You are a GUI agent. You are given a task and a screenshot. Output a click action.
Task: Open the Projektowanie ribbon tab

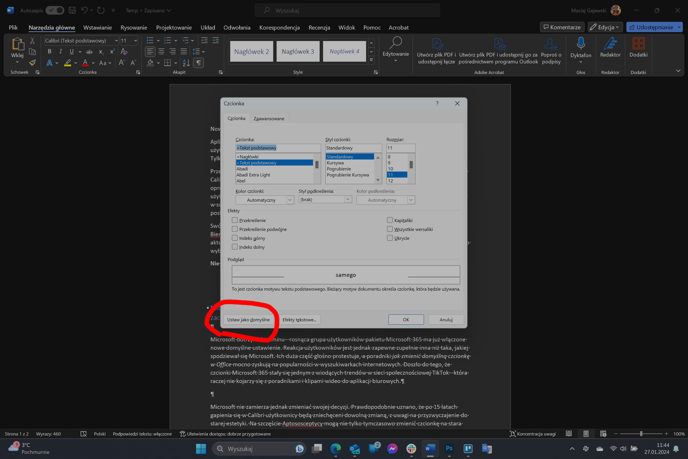pos(174,28)
